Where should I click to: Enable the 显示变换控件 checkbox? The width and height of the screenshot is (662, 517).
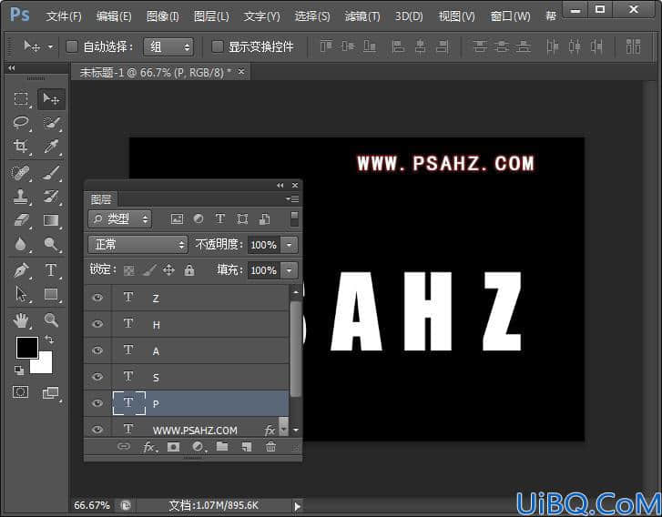(217, 46)
